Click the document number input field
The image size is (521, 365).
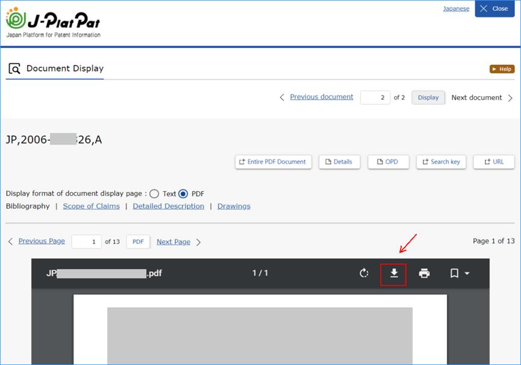pyautogui.click(x=375, y=97)
